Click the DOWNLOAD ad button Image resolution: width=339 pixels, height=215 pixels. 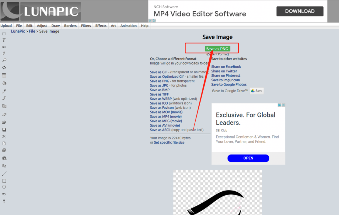click(x=300, y=11)
